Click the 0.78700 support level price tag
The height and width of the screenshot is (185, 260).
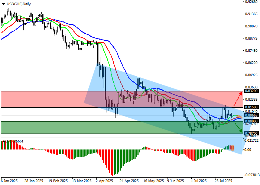click(x=251, y=133)
